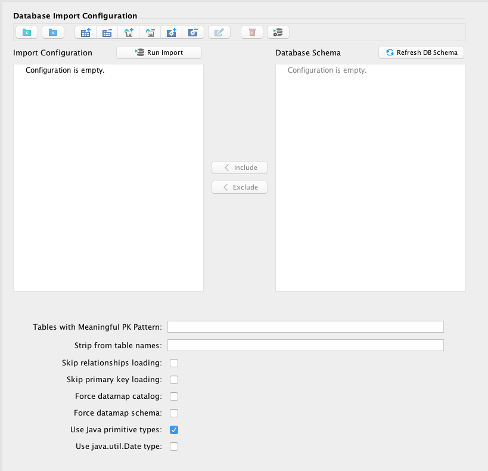Screen dimensions: 488x471
Task: Enable Use java.util.Date type option
Action: coord(174,446)
